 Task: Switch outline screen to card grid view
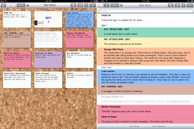(x=101, y=5)
